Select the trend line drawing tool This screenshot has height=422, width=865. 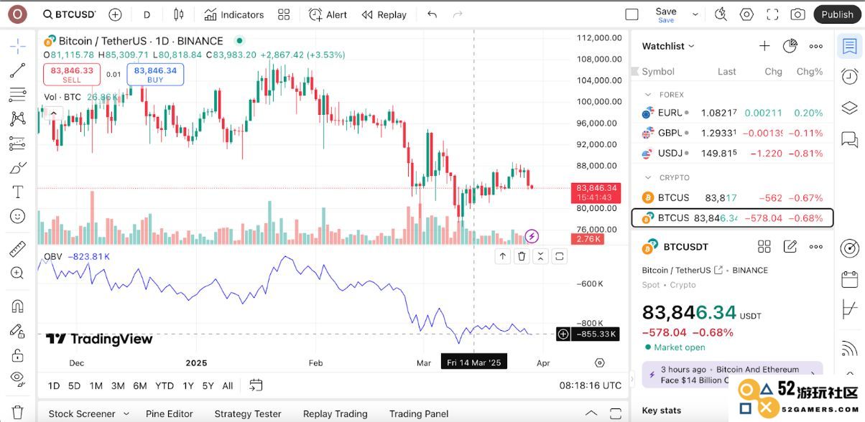(18, 70)
